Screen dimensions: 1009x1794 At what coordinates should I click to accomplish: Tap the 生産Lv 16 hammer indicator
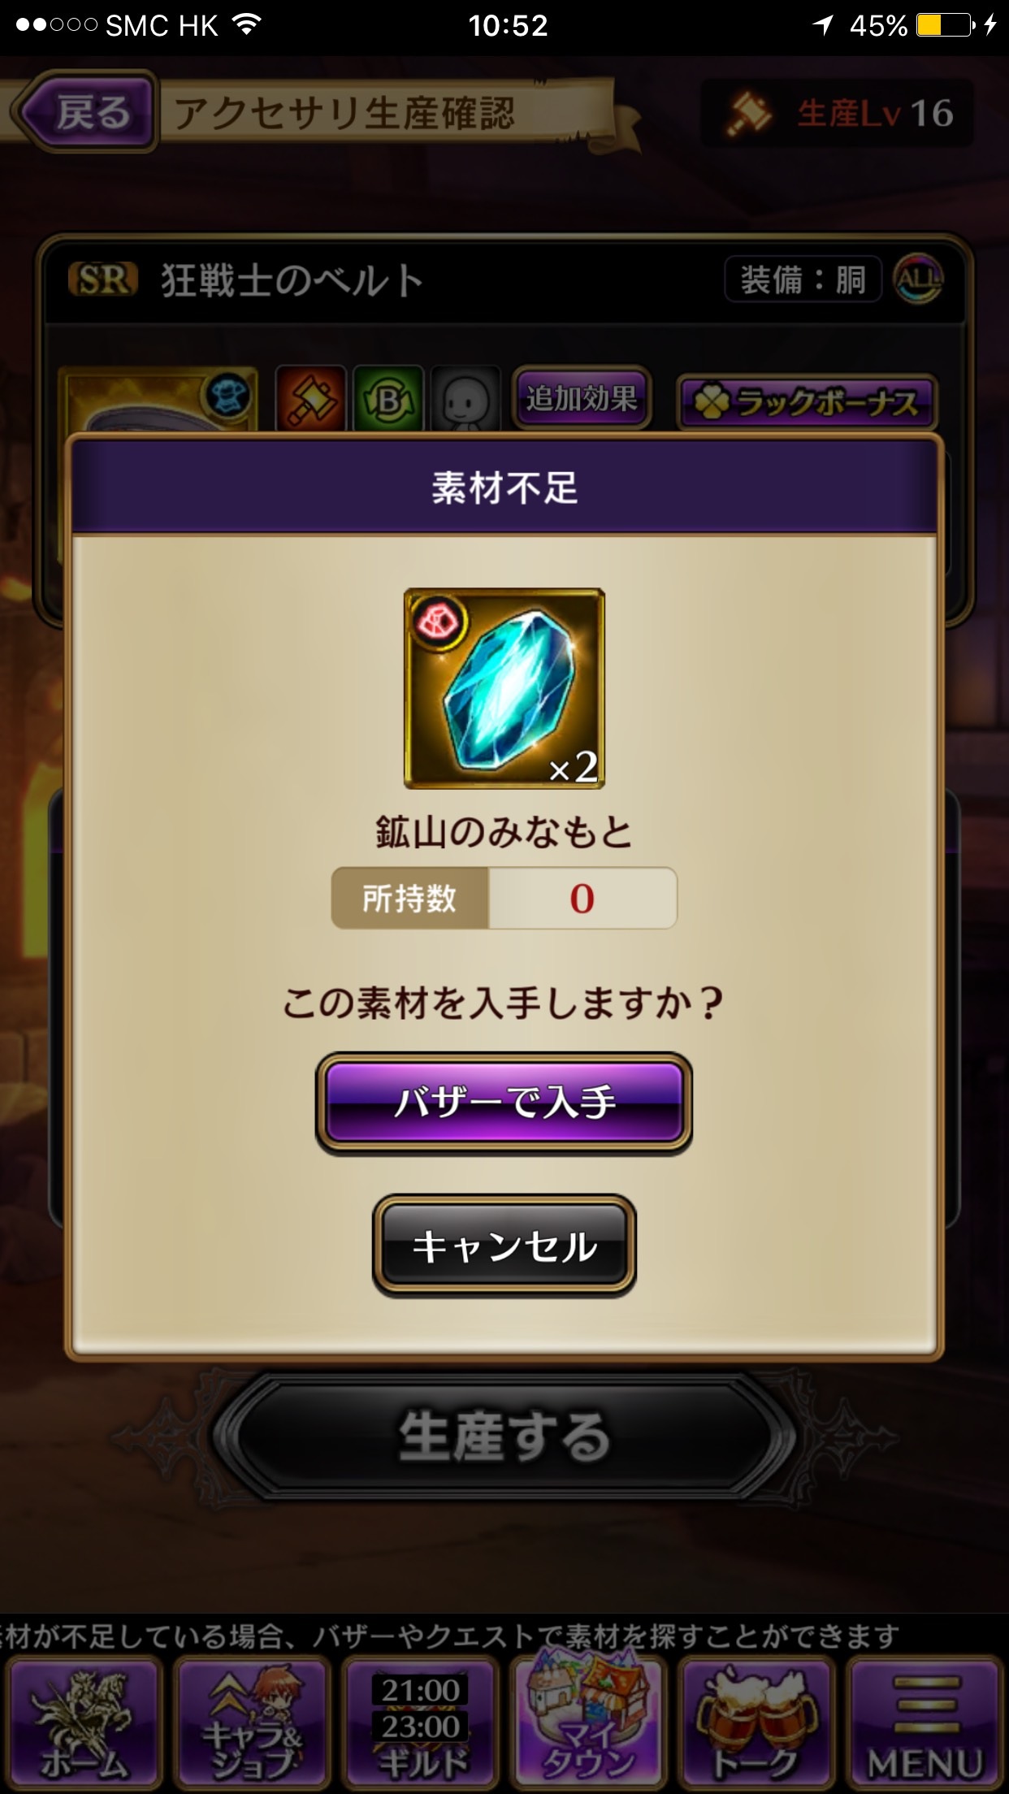click(x=837, y=113)
